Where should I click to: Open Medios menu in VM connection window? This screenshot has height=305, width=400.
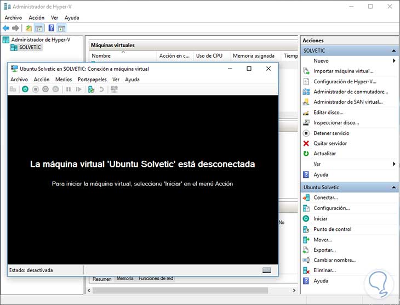[64, 80]
